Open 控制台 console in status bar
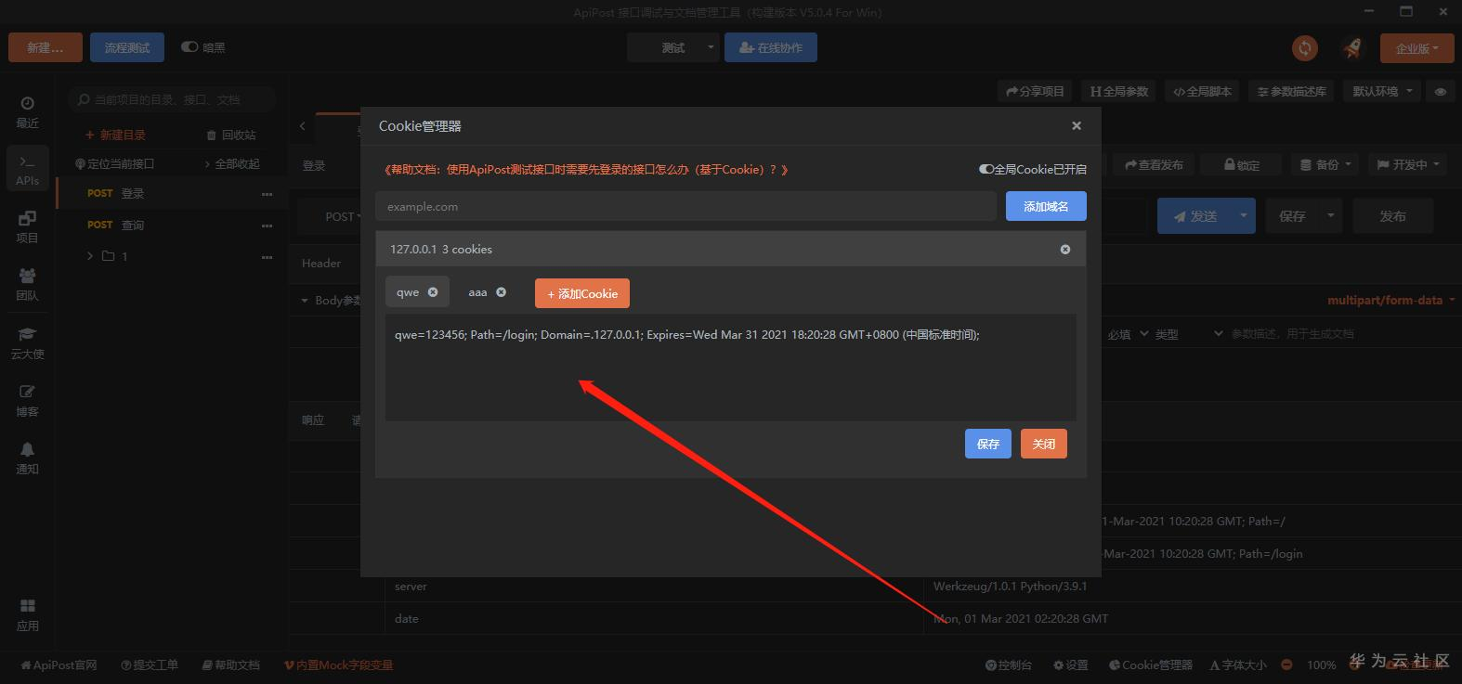Viewport: 1462px width, 684px height. pyautogui.click(x=1008, y=665)
